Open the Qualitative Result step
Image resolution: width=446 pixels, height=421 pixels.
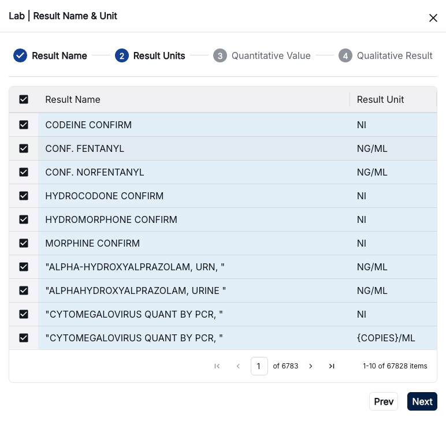tap(395, 55)
